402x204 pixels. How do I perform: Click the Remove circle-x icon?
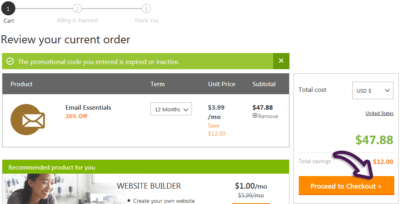[255, 116]
